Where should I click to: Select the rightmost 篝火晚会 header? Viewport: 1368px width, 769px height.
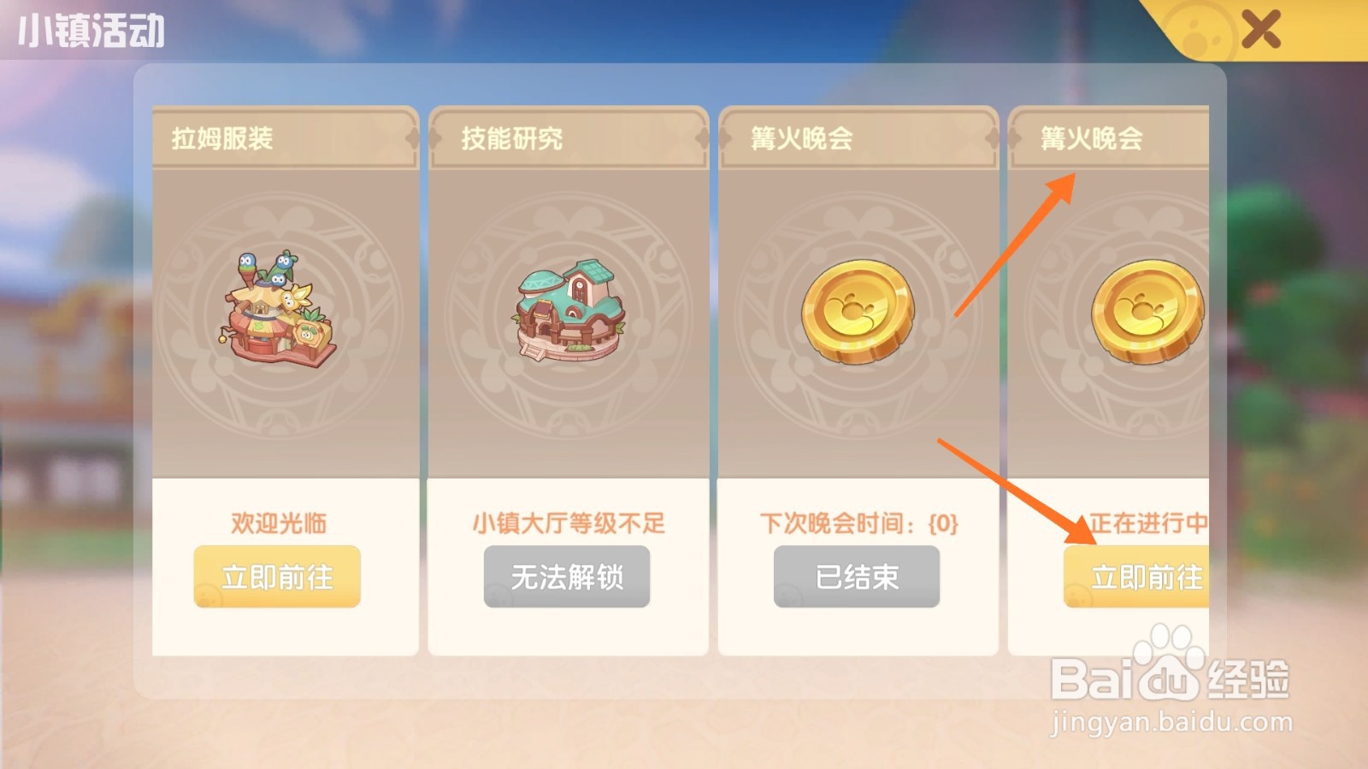coord(1108,138)
